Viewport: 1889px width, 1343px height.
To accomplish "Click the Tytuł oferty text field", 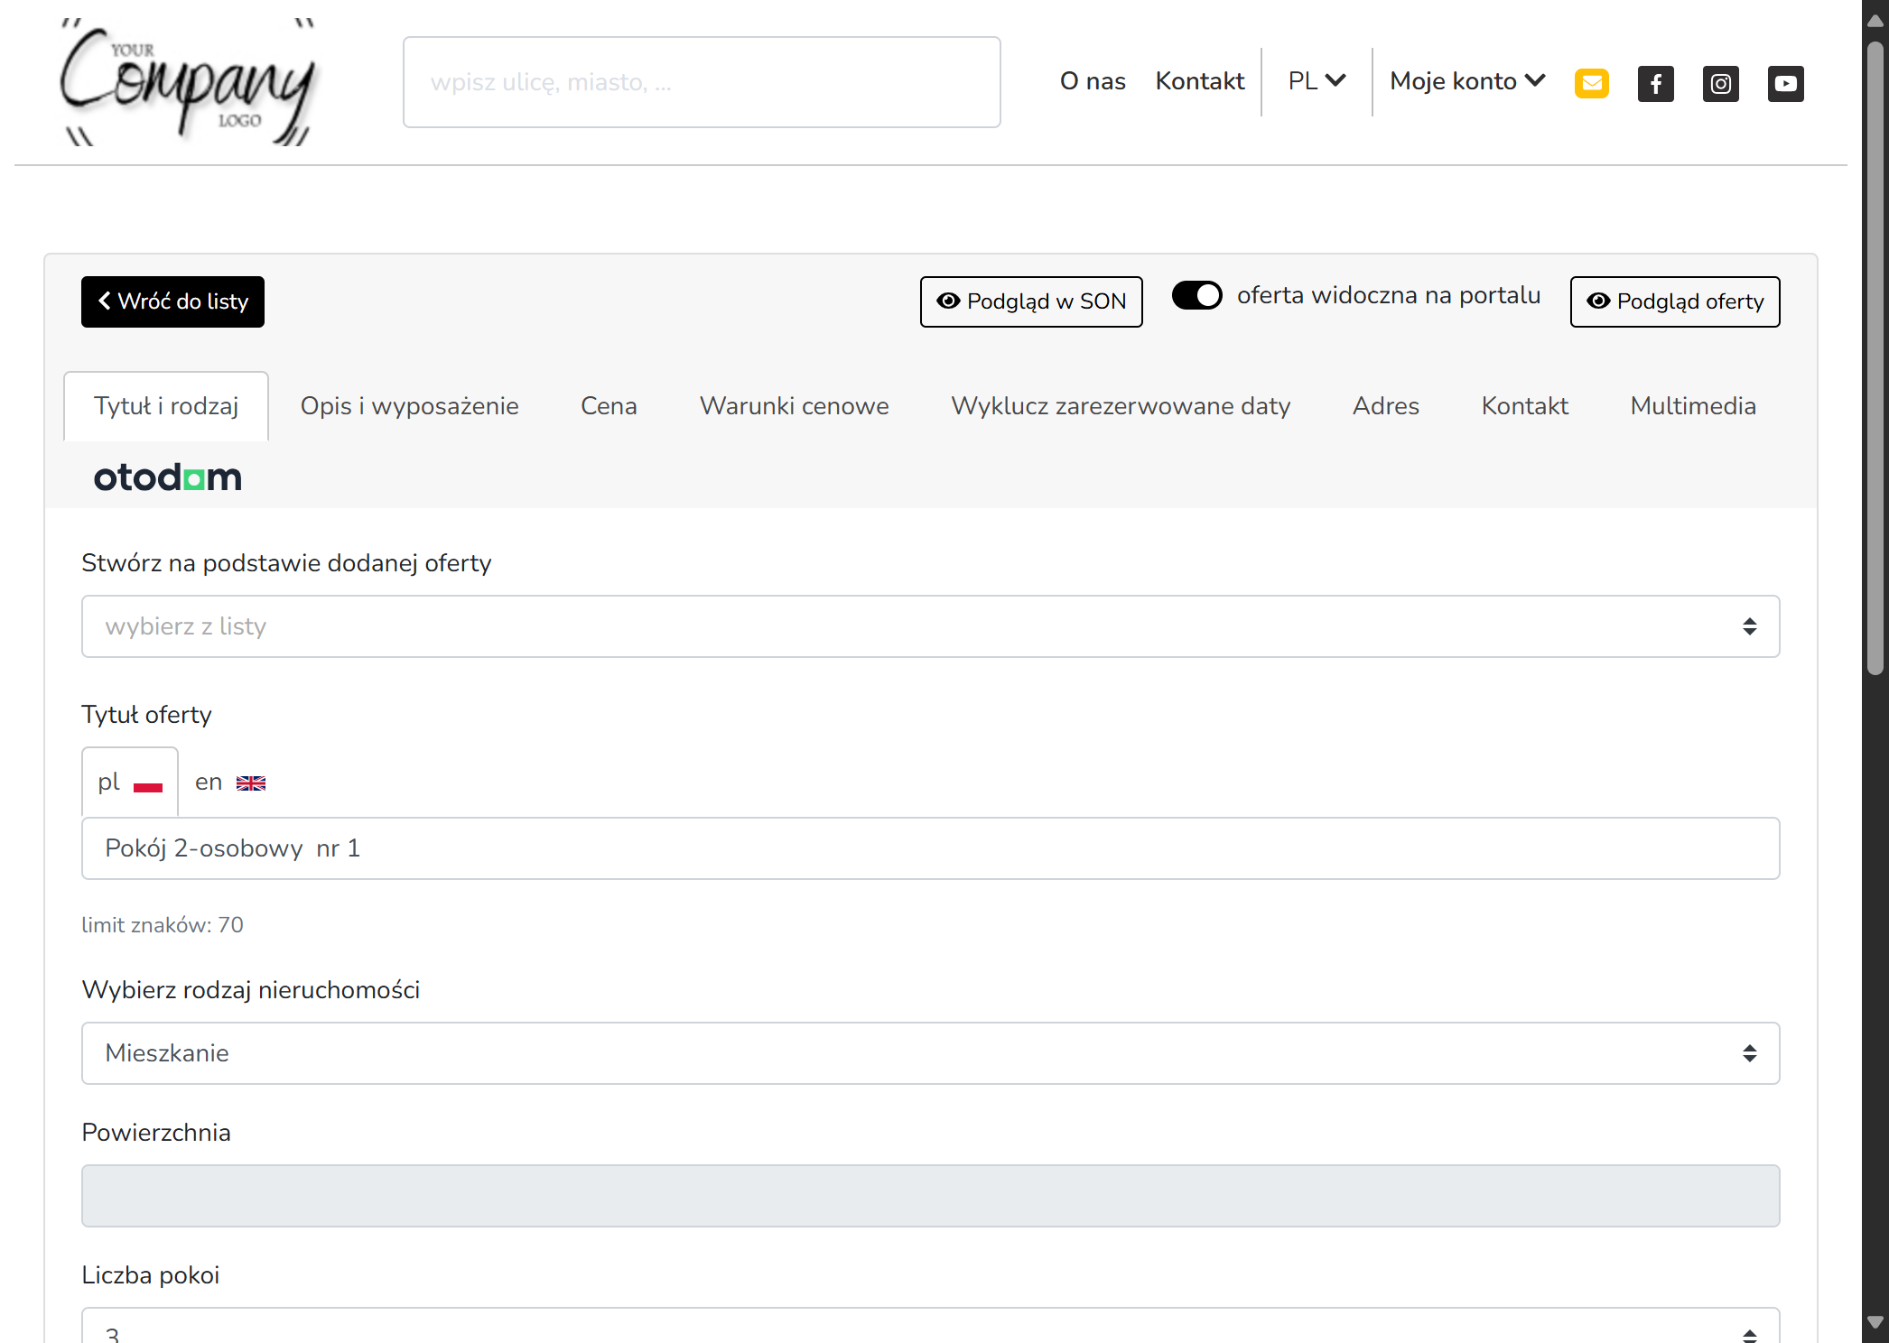I will click(x=931, y=848).
